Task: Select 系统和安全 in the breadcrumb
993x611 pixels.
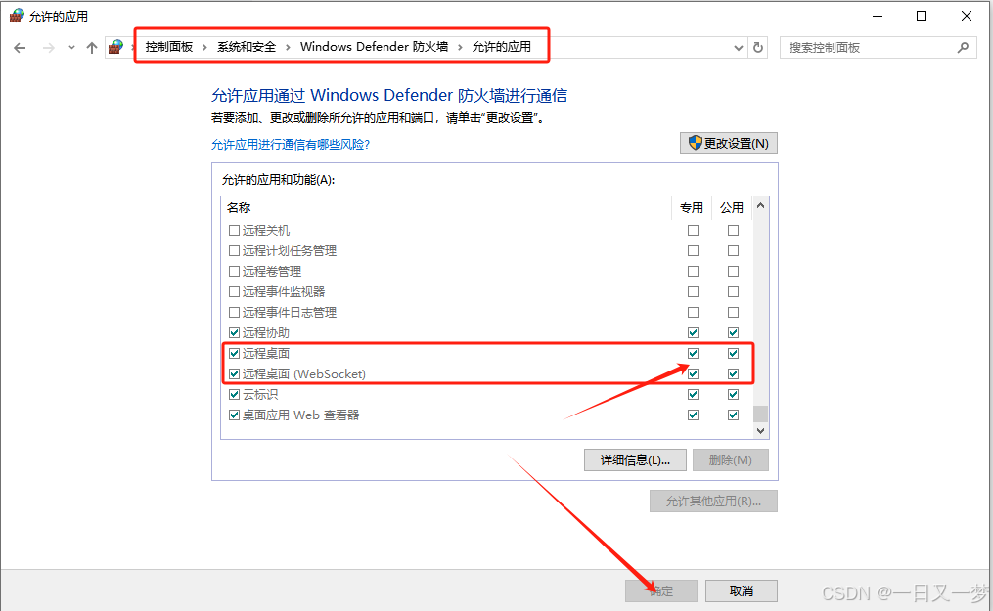Action: point(247,47)
